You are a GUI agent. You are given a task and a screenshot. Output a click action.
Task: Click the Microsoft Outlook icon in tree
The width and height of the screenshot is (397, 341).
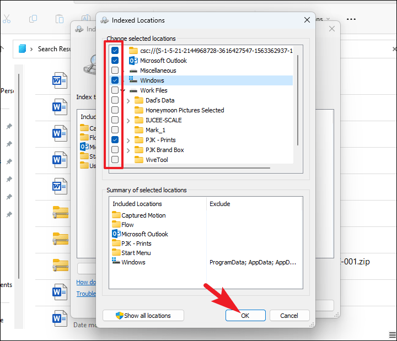(133, 61)
